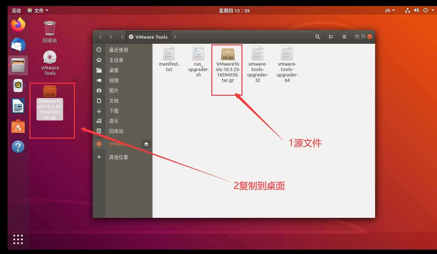Image resolution: width=437 pixels, height=254 pixels.
Task: Select the vmware-tools-upgrader-32 file
Action: pyautogui.click(x=257, y=64)
